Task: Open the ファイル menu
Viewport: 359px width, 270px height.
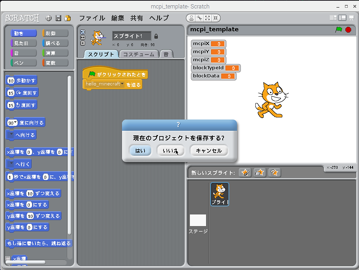Action: click(92, 18)
